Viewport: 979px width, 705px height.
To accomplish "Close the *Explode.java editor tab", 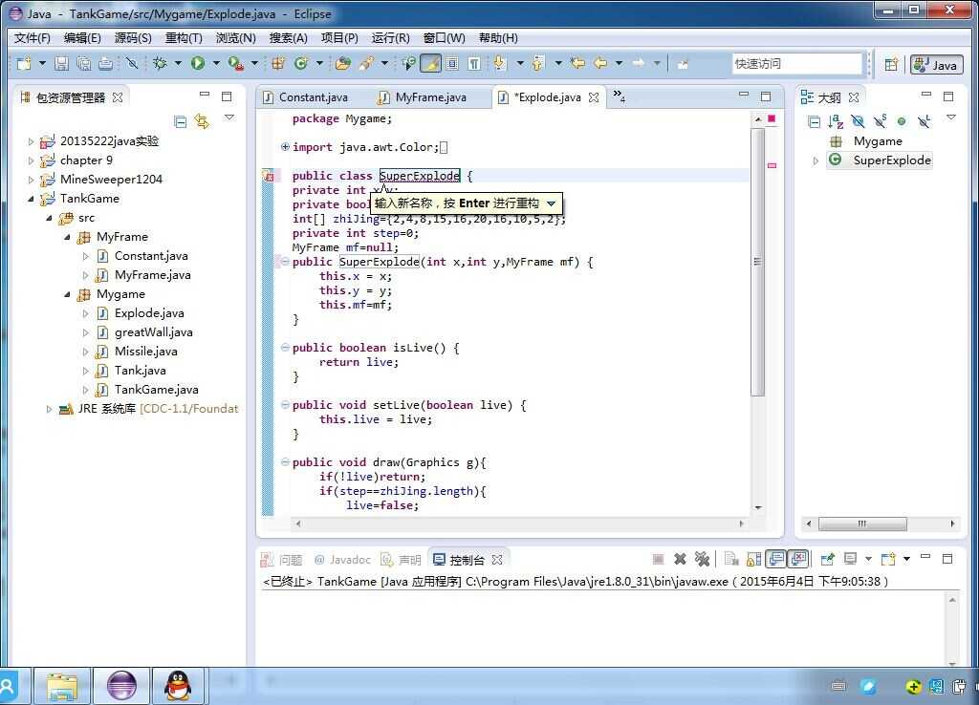I will tap(594, 97).
